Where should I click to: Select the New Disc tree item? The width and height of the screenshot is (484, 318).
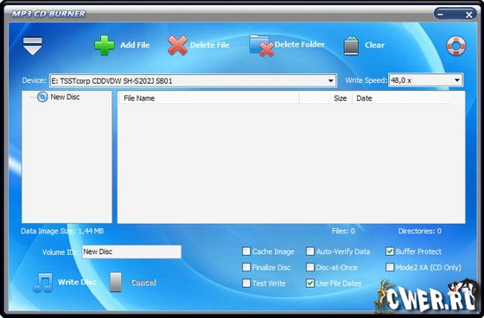(65, 97)
